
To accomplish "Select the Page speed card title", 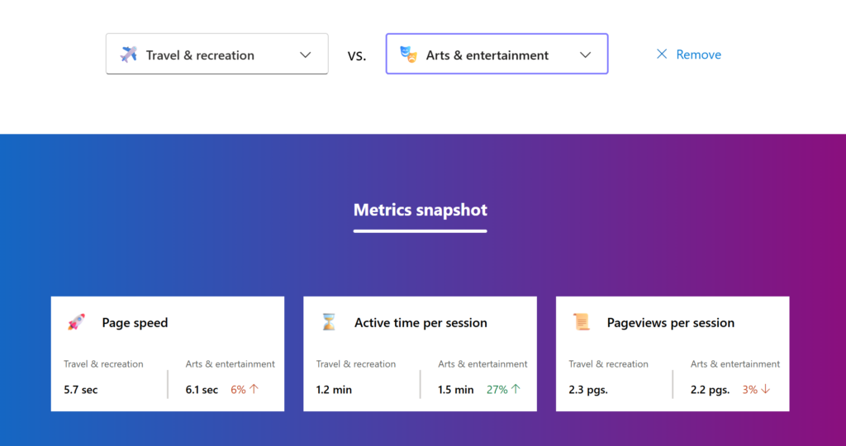I will coord(135,323).
